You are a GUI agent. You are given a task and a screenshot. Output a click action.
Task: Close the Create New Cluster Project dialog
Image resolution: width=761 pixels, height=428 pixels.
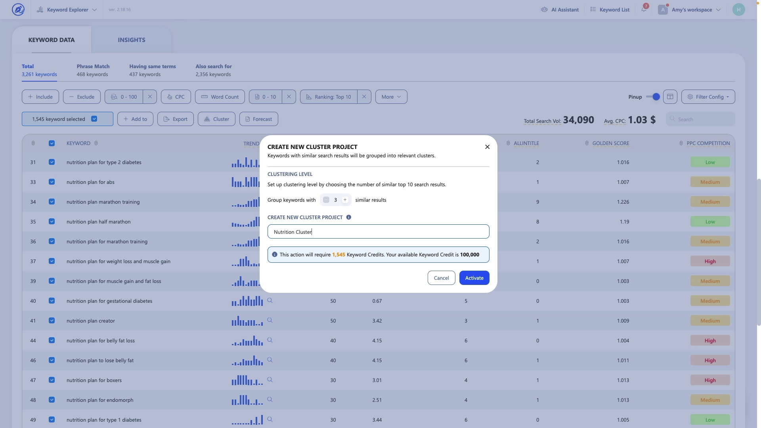[487, 147]
